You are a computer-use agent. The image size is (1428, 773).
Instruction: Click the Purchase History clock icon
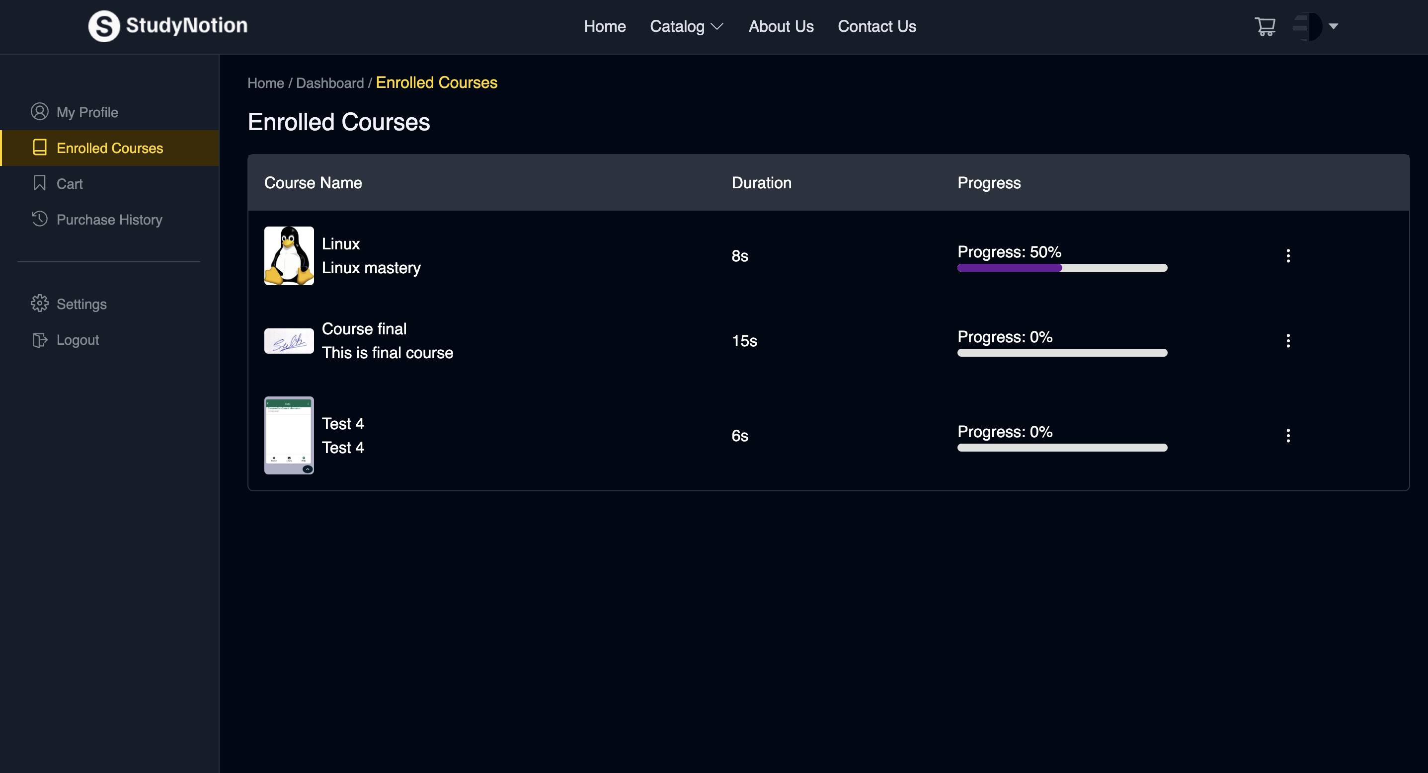[39, 219]
